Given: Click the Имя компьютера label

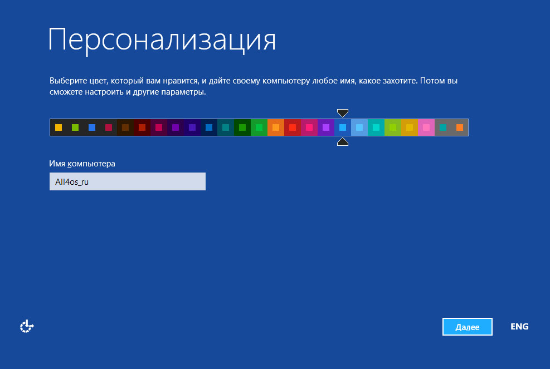Looking at the screenshot, I should [82, 164].
